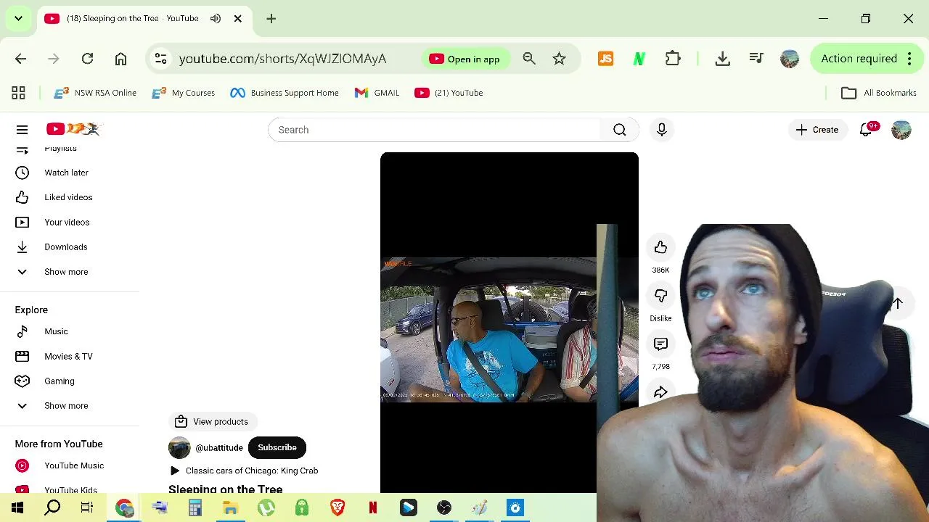Like this Short with the thumbs up
Screen dimensions: 929x522
point(660,248)
